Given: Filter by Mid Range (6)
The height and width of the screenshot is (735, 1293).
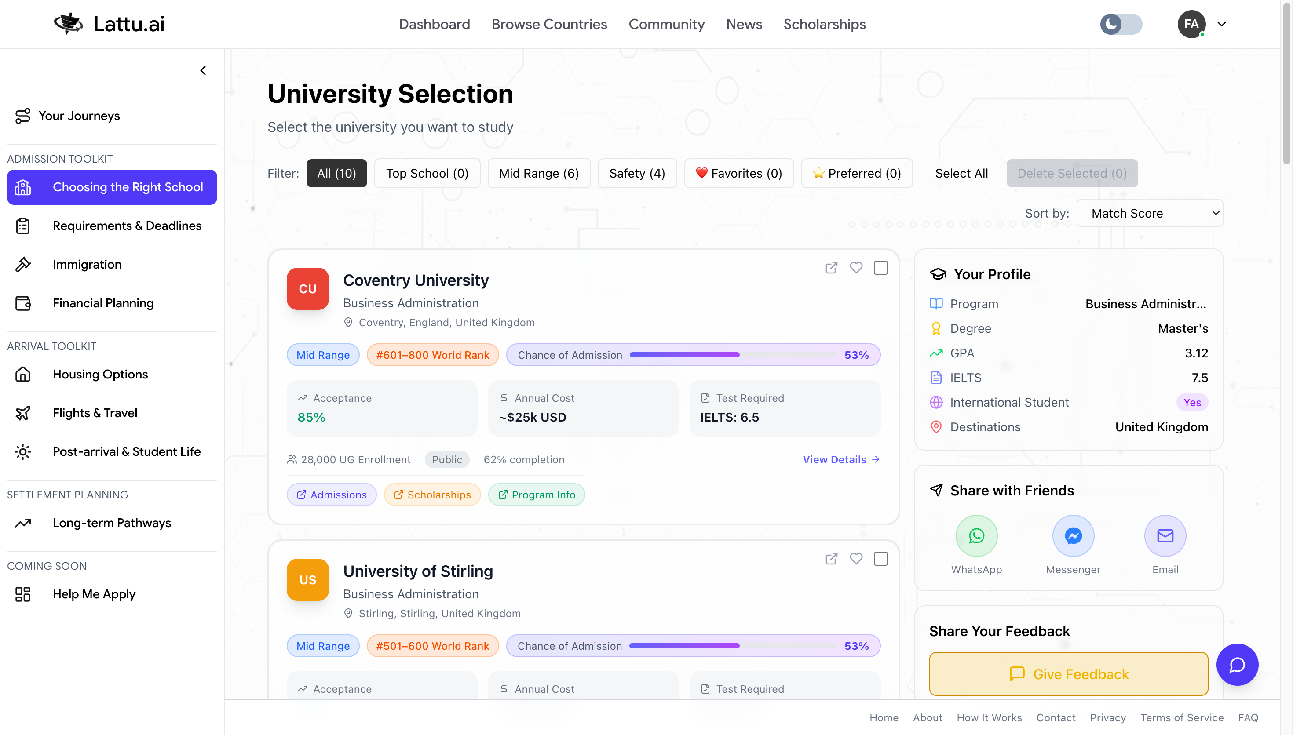Looking at the screenshot, I should pyautogui.click(x=539, y=173).
